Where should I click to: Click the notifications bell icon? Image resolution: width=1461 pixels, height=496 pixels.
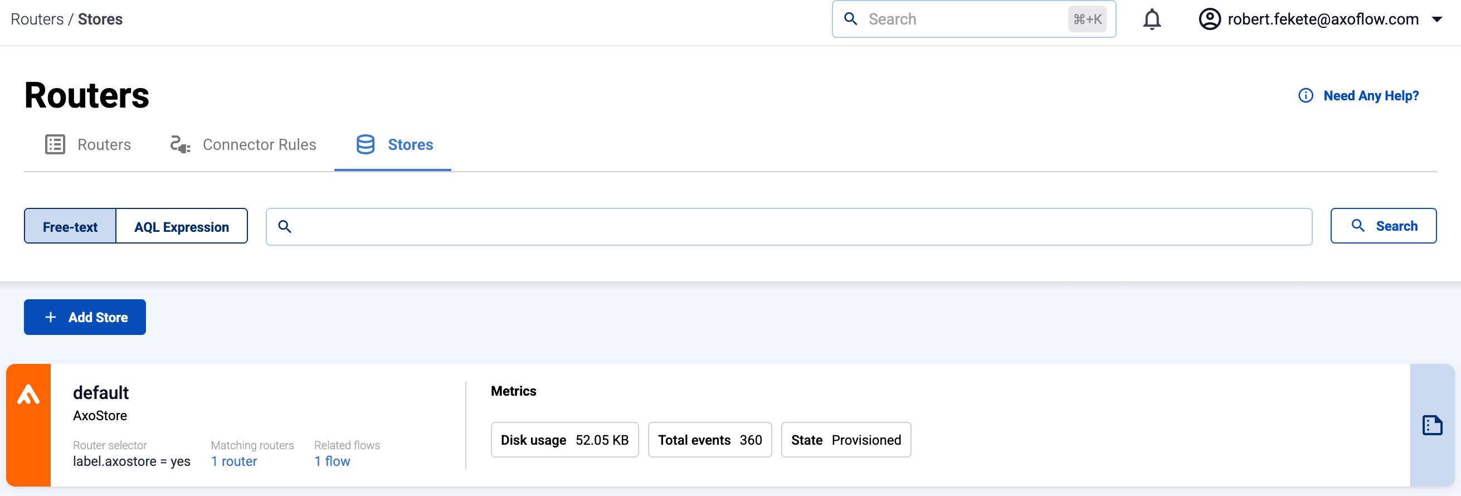pos(1151,20)
